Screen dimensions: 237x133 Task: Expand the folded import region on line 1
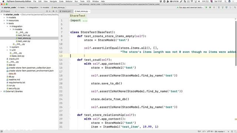tap(70, 20)
